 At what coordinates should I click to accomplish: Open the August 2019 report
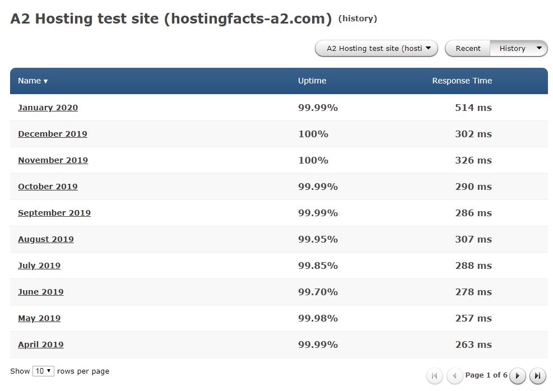click(46, 239)
